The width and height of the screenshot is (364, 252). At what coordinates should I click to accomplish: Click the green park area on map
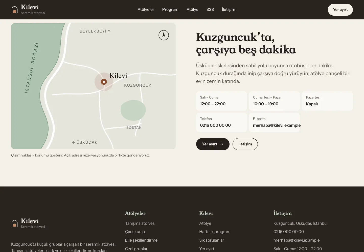(x=133, y=110)
